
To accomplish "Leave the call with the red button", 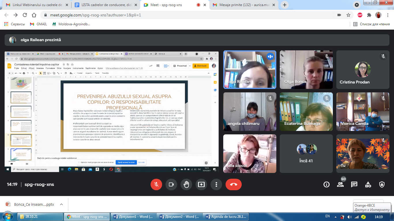I will point(234,184).
